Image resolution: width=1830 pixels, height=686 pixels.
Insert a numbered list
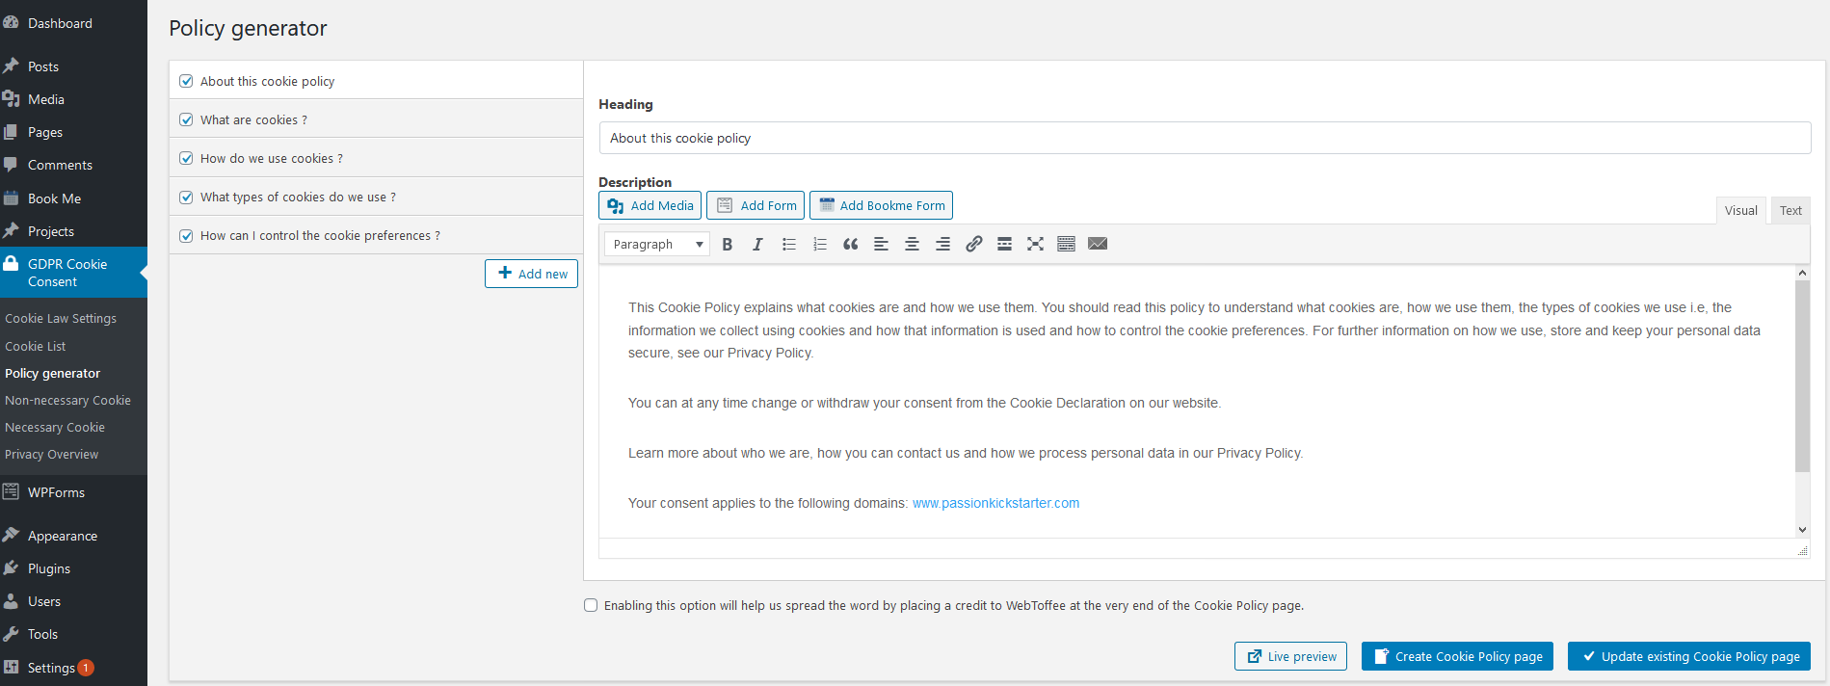820,244
